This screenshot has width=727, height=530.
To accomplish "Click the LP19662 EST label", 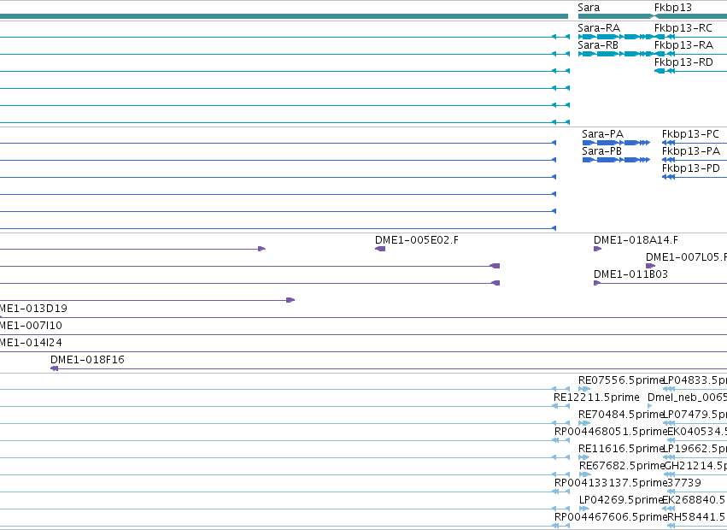I will [x=695, y=449].
